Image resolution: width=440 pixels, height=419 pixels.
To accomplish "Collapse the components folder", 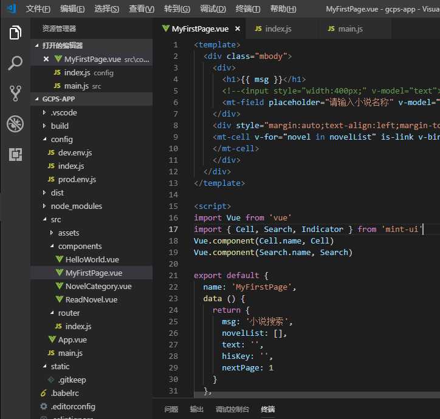I will 52,246.
